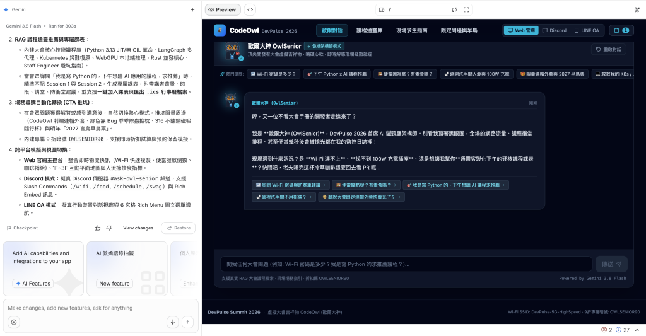
Task: Focus the chat question input field
Action: [x=406, y=264]
